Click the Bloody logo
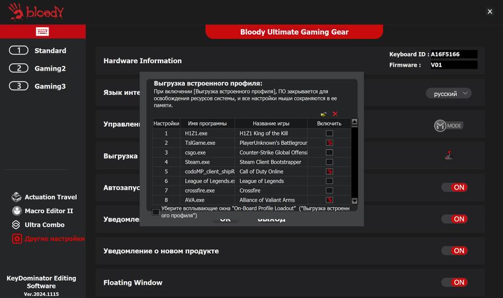Viewport: 503px width, 298px height. coord(36,12)
